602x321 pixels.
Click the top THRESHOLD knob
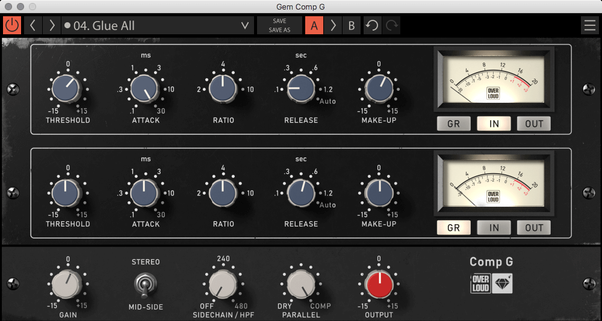66,88
